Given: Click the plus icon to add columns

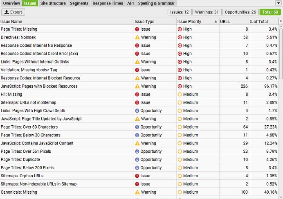Looking at the screenshot, I should pyautogui.click(x=281, y=21).
